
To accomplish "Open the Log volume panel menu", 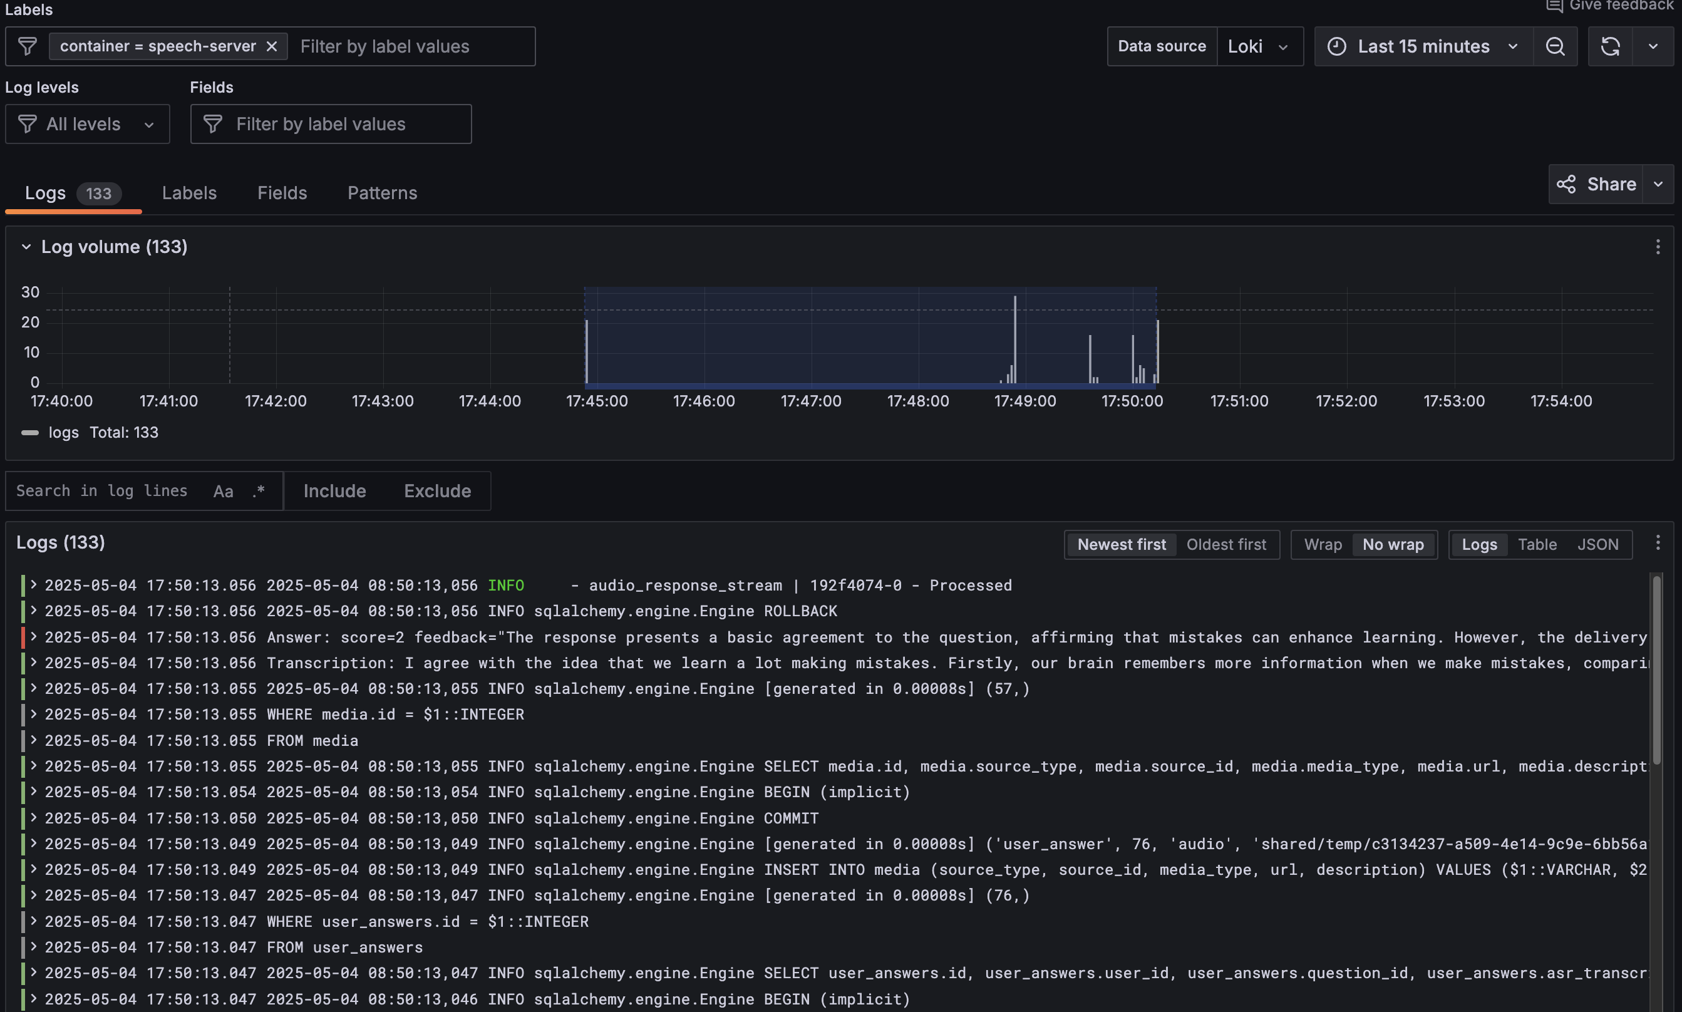I will pos(1658,247).
